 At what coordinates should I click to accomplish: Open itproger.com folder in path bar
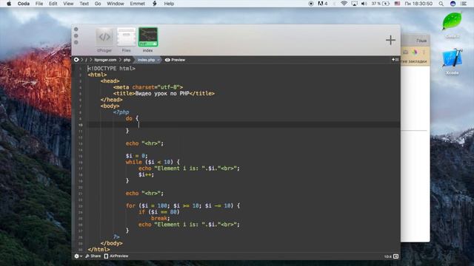click(105, 60)
